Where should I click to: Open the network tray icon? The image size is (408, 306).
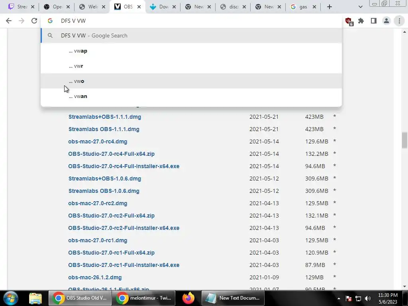(358, 298)
